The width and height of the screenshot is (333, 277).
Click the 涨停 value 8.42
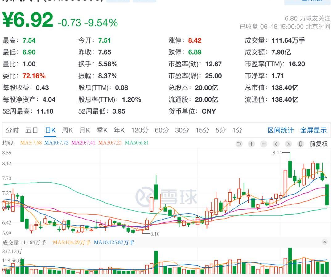[195, 40]
